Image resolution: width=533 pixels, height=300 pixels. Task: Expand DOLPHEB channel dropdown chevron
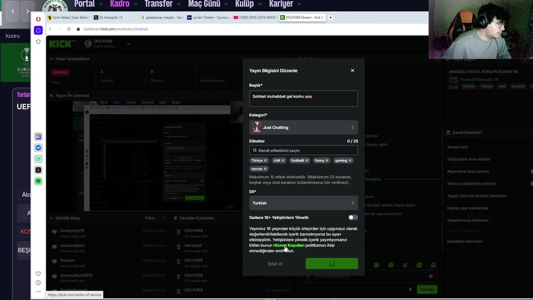(129, 43)
